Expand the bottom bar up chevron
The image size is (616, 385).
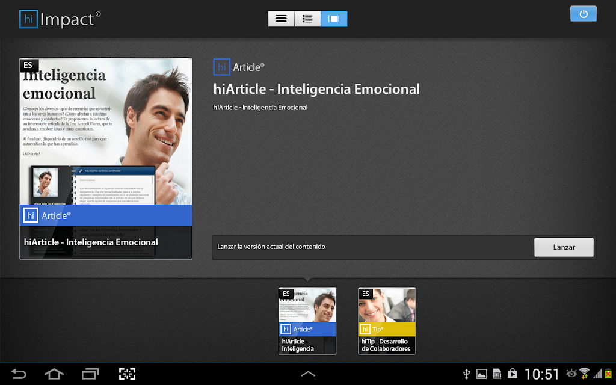308,374
